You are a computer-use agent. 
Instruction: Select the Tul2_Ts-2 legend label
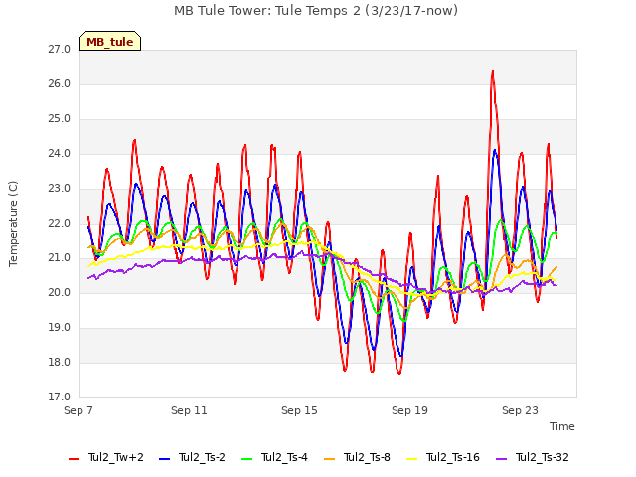(x=202, y=457)
